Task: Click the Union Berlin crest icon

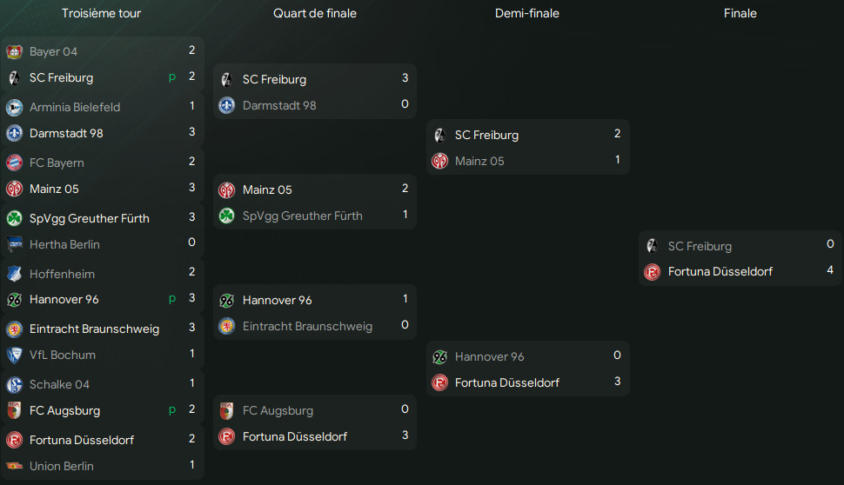Action: [x=14, y=466]
